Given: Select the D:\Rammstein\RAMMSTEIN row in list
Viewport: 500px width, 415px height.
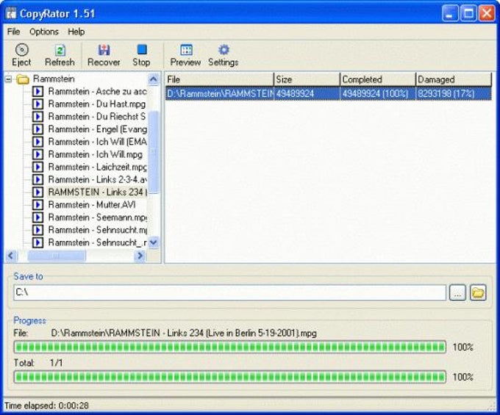Looking at the screenshot, I should tap(328, 93).
